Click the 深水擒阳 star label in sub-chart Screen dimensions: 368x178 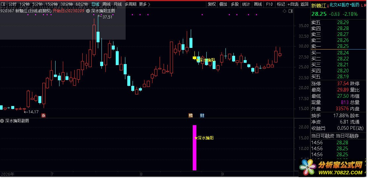(204, 138)
